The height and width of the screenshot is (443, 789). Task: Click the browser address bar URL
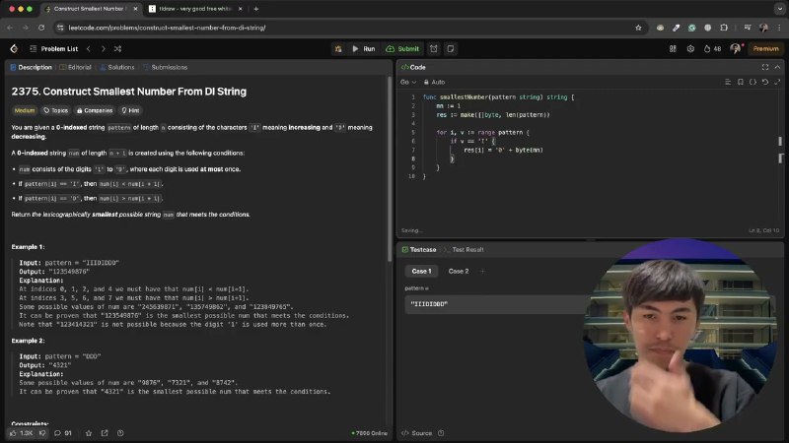[x=167, y=28]
